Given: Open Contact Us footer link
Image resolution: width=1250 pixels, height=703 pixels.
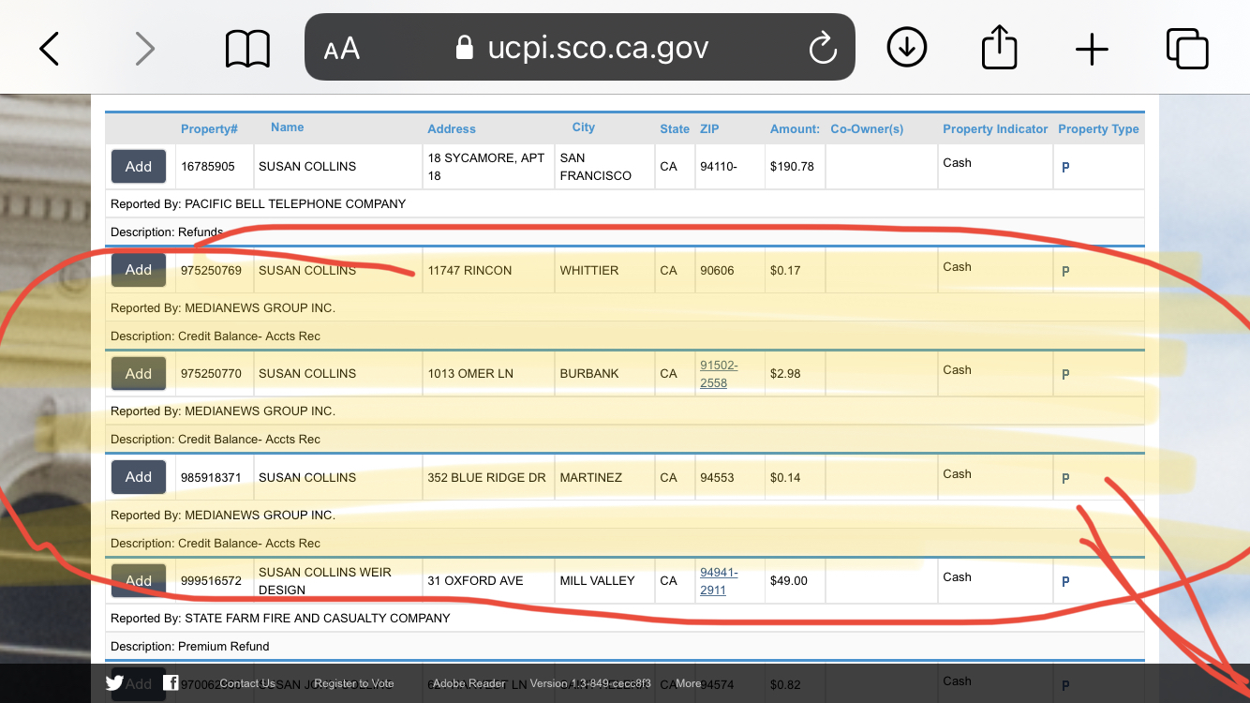Looking at the screenshot, I should [247, 683].
